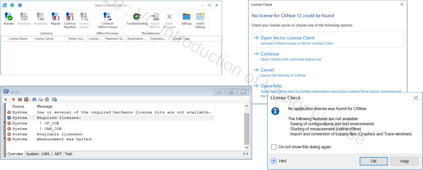Click the blue help question-mark icon
This screenshot has width=423, height=170.
[20, 5]
